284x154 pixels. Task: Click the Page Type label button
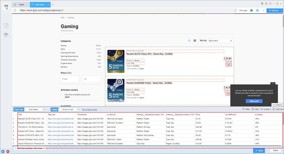19,110
